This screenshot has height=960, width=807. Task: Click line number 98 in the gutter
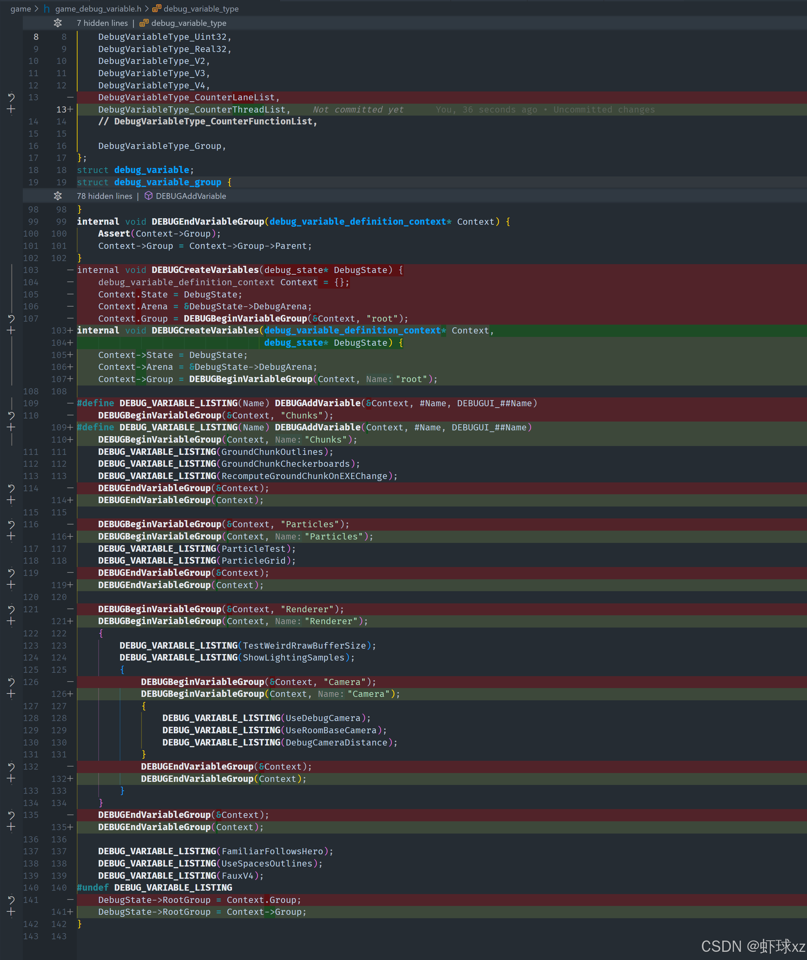(33, 209)
